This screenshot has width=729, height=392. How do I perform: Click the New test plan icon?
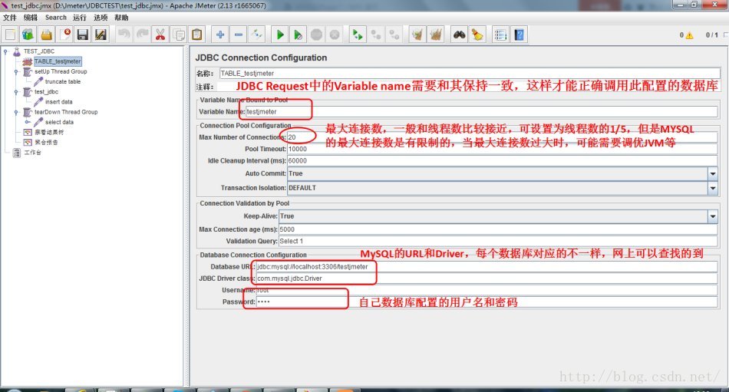tap(10, 35)
